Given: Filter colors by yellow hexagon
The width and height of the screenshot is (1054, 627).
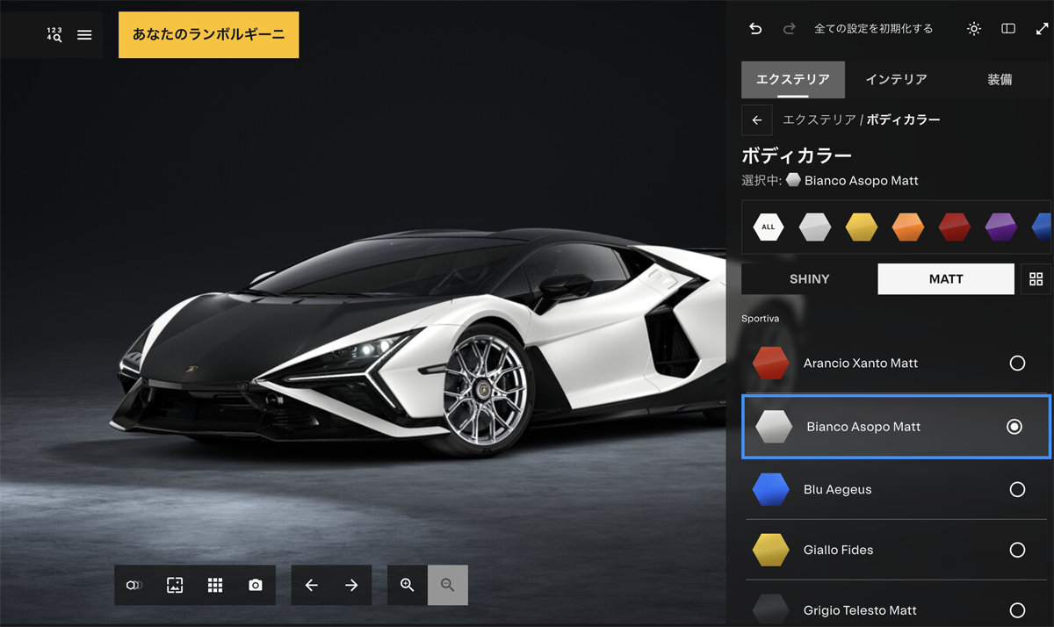Looking at the screenshot, I should [862, 227].
